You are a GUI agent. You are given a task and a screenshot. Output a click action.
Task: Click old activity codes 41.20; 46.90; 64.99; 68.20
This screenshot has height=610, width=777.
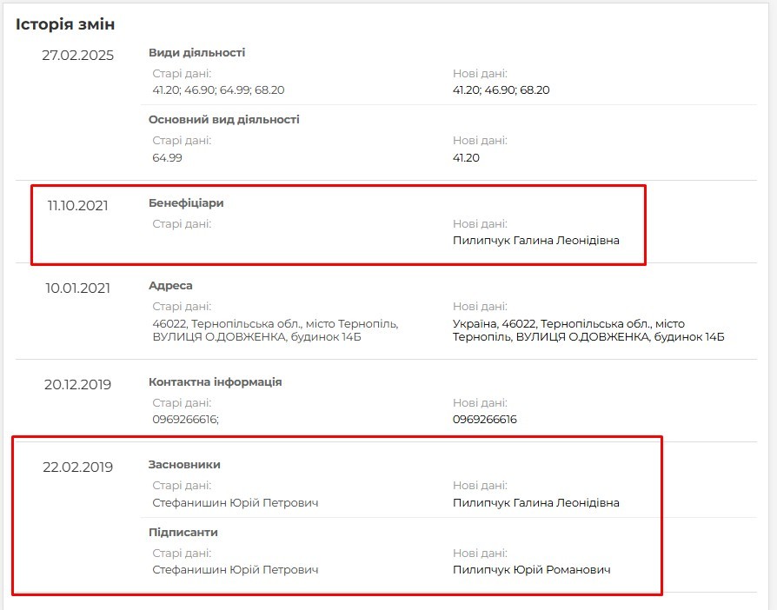coord(218,90)
